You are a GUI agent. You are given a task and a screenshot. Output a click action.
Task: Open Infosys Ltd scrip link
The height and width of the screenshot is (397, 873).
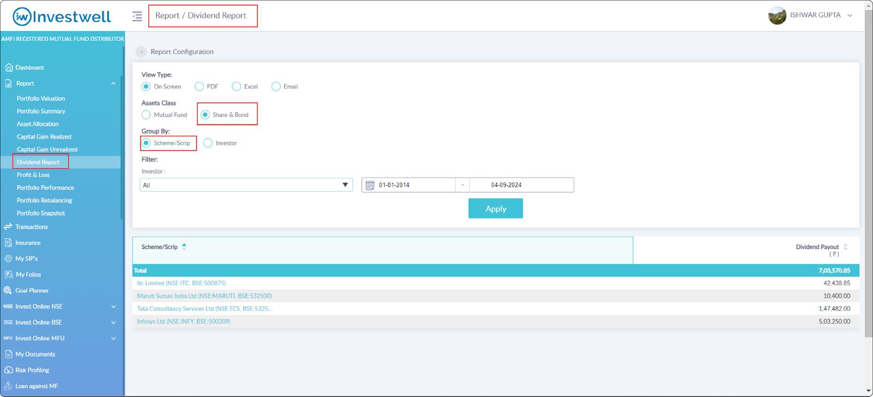pyautogui.click(x=183, y=322)
